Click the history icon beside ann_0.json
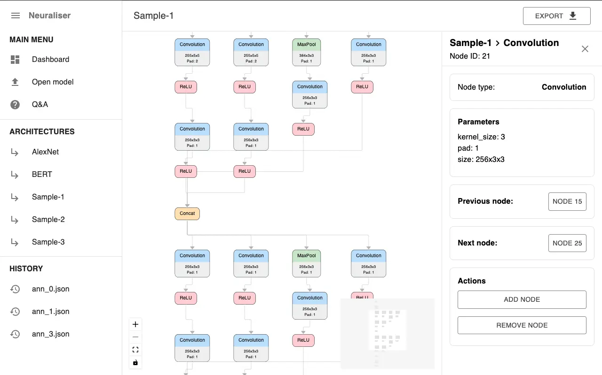This screenshot has height=375, width=602. [x=15, y=289]
